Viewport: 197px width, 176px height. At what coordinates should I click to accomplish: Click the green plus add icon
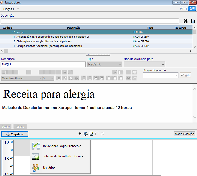(x=80, y=134)
